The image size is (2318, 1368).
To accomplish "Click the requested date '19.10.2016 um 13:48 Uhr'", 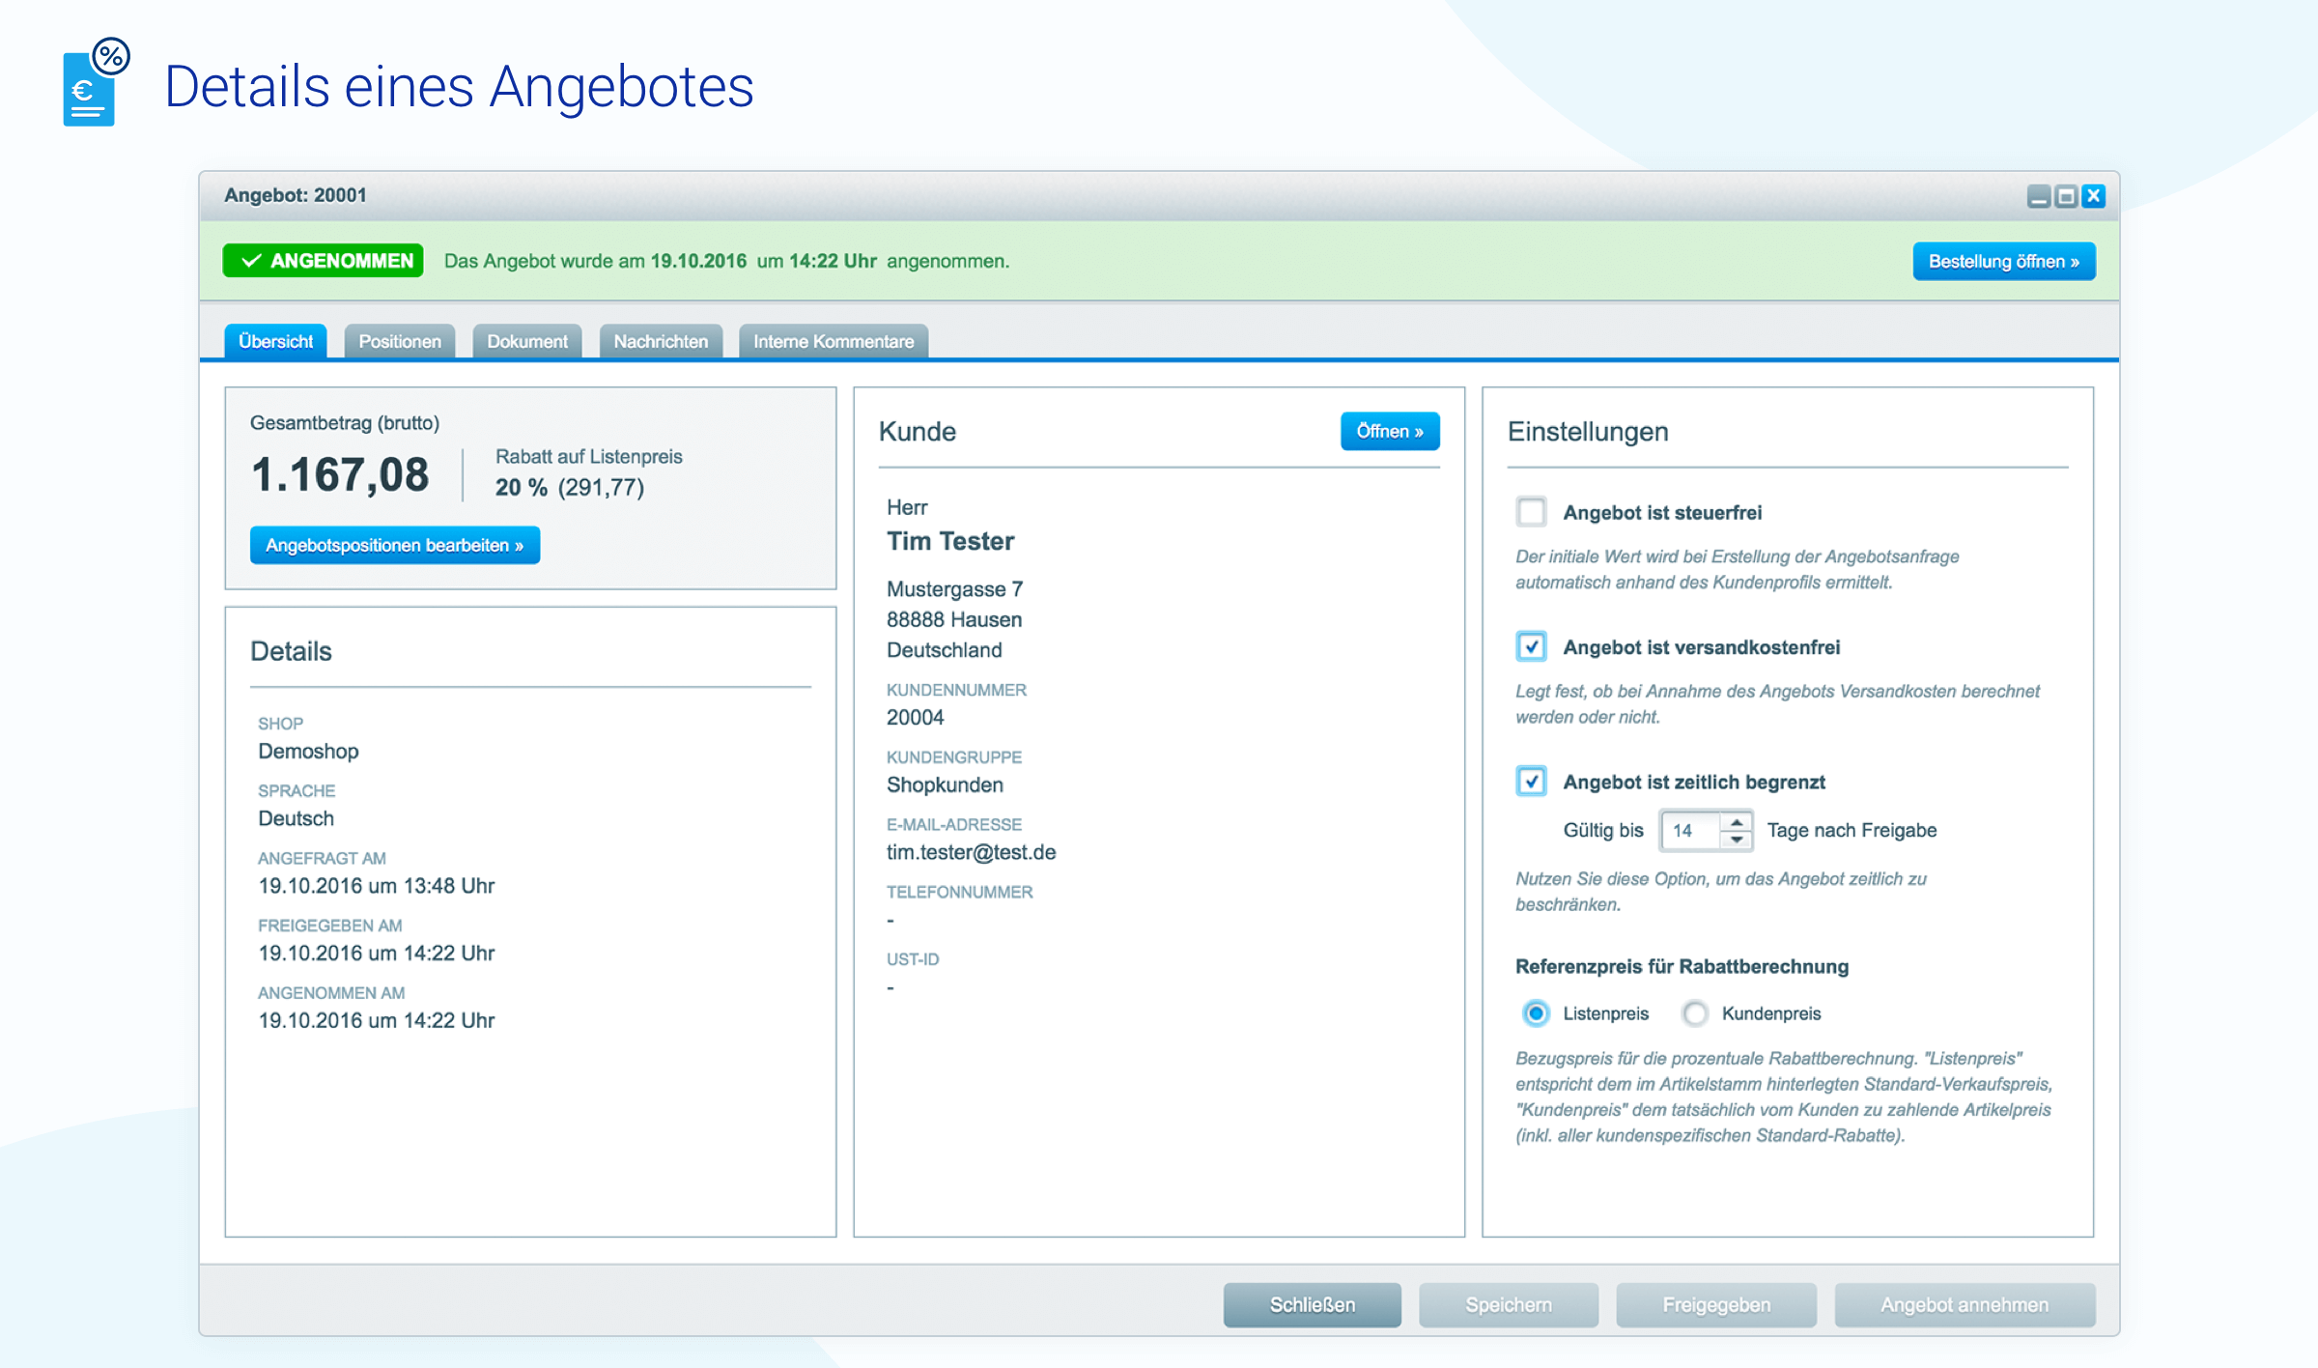I will click(376, 886).
